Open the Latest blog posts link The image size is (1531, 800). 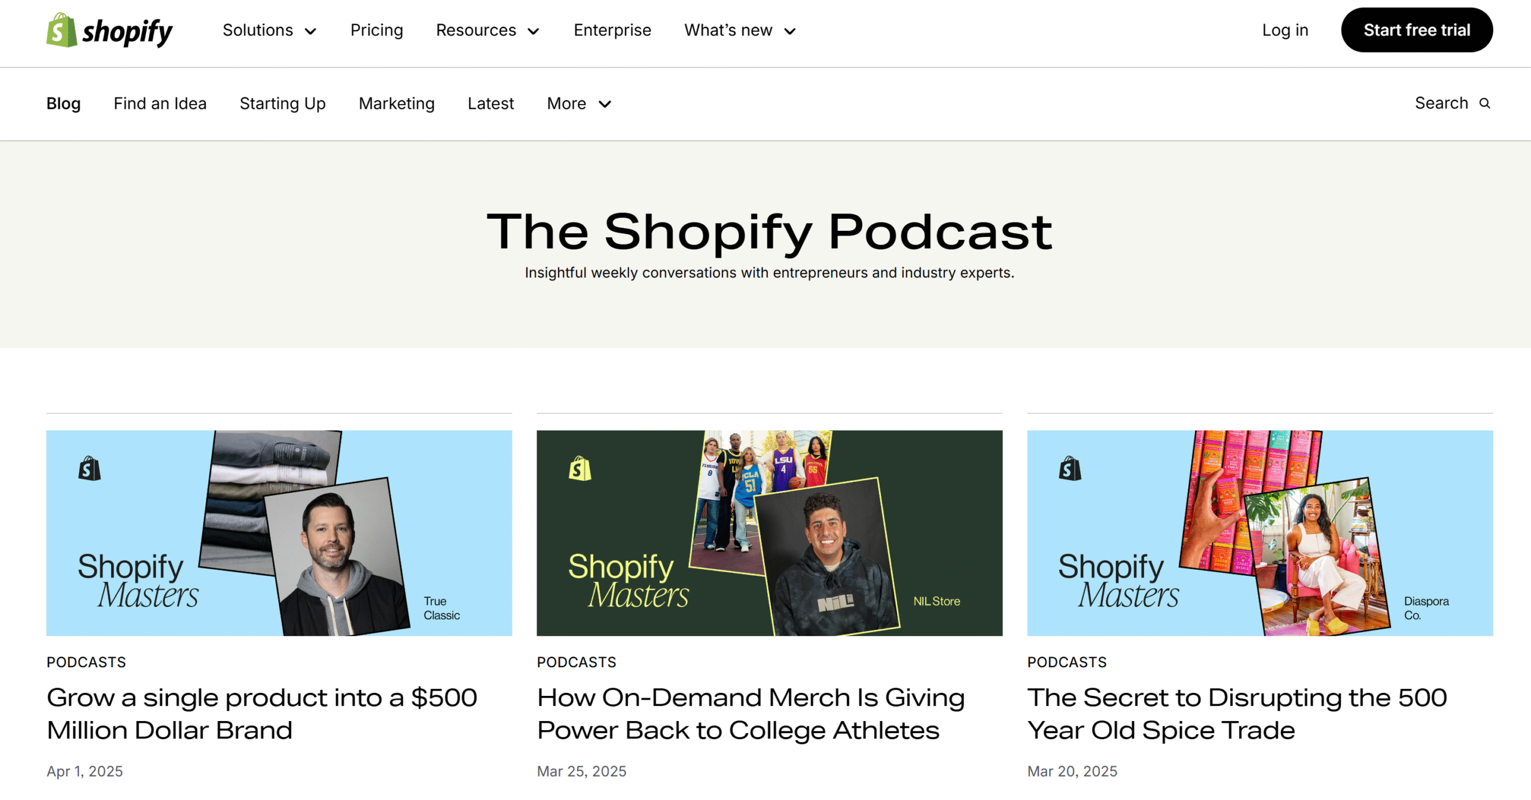coord(491,103)
